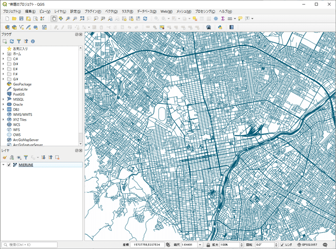Select the Zoom In magnifier tool
This screenshot has width=336, height=249.
click(68, 19)
